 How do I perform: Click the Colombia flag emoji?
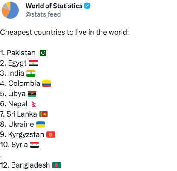46,83
